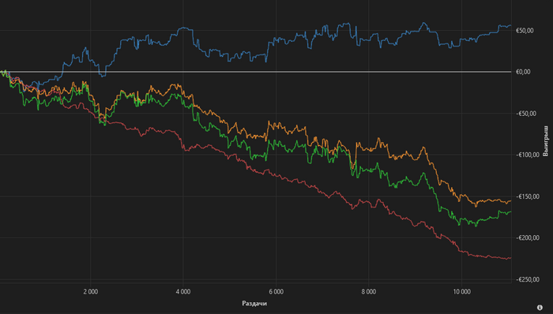553x314 pixels.
Task: Click the 10 000 hands tick label
Action: pyautogui.click(x=461, y=291)
